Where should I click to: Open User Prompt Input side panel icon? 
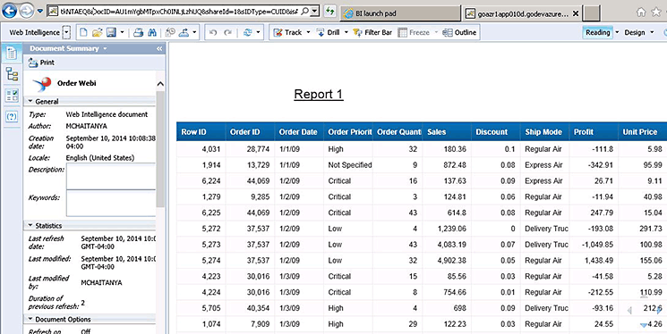point(12,116)
